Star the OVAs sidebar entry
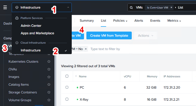The height and width of the screenshot is (106, 196). pos(49,69)
